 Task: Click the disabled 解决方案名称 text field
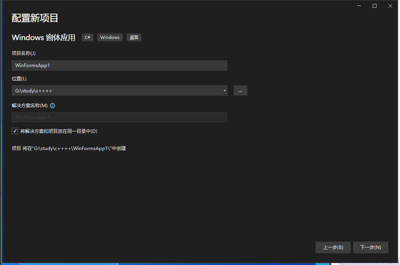click(x=120, y=117)
